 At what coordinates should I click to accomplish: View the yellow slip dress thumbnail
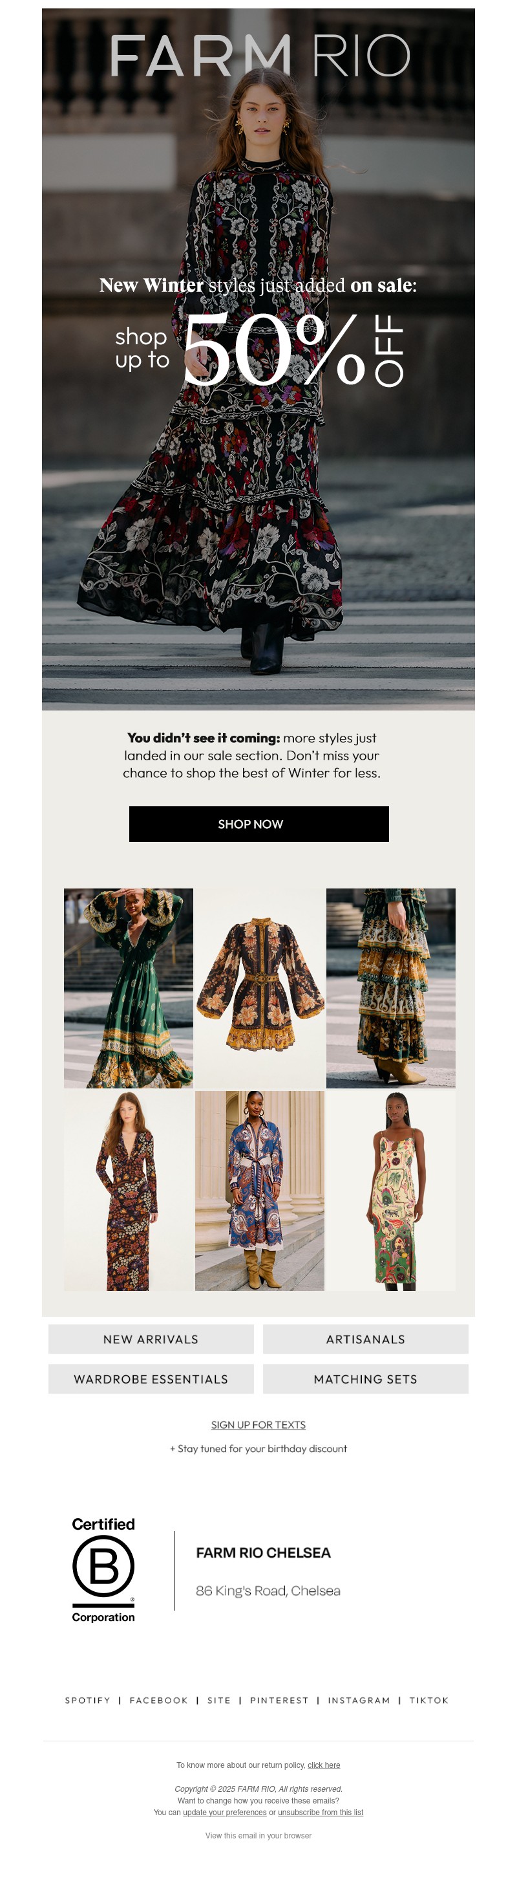click(390, 1191)
